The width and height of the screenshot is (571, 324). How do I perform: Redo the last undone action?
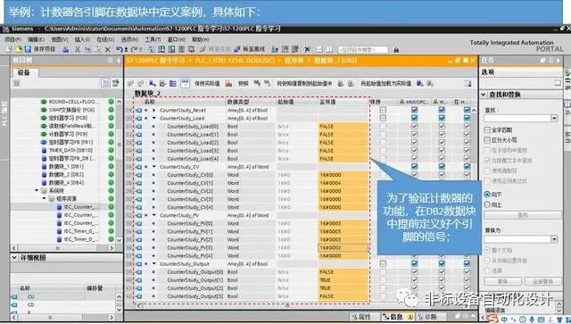[x=135, y=49]
